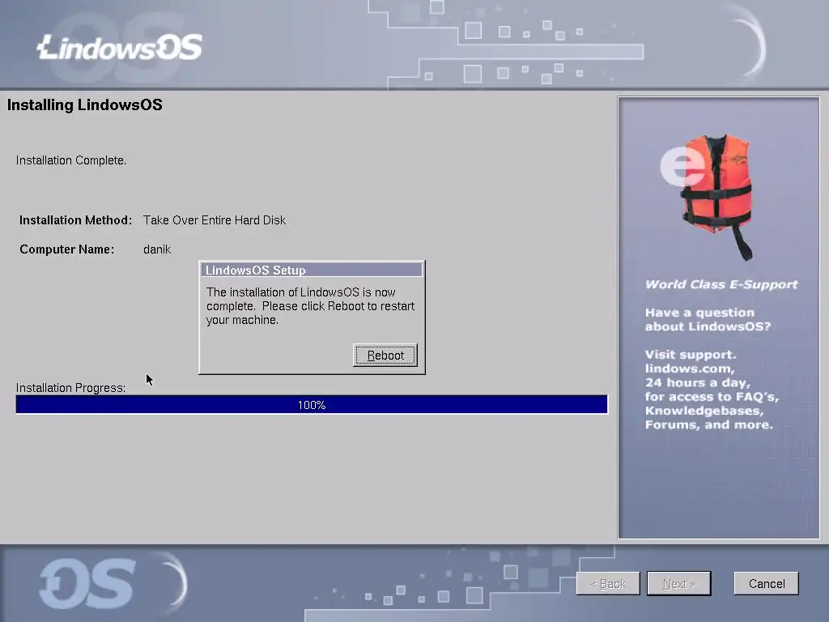Click the 'Installation Progress:' label
Screen dimensions: 829x622
click(x=71, y=388)
